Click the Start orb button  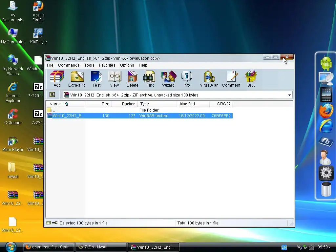tap(11, 247)
